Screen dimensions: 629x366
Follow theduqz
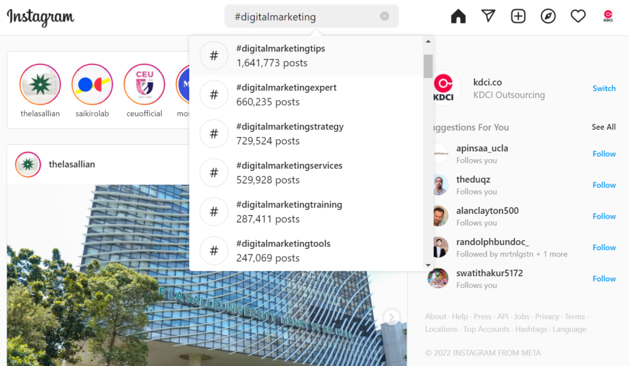click(604, 185)
